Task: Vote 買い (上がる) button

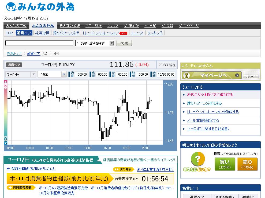Action: pyautogui.click(x=225, y=164)
